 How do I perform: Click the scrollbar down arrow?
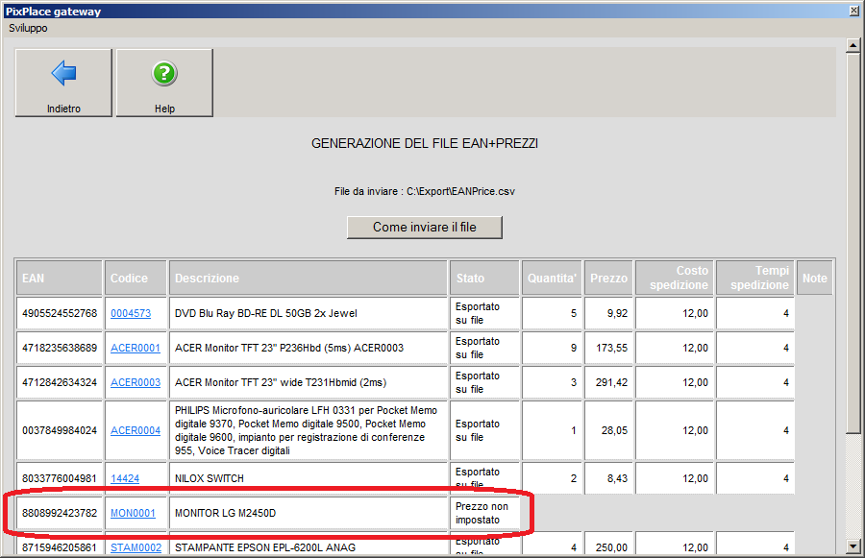853,546
